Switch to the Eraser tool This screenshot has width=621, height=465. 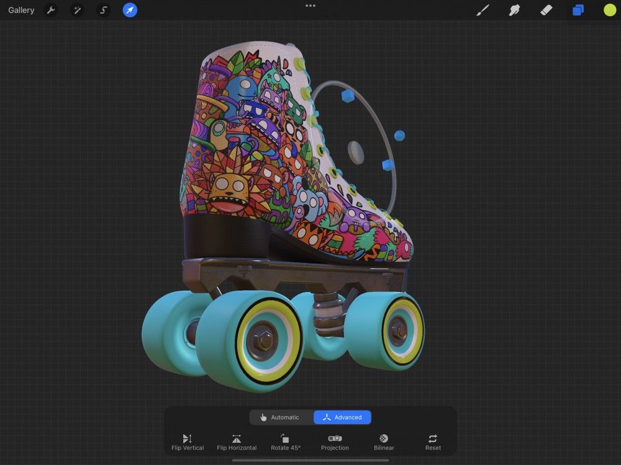tap(545, 10)
